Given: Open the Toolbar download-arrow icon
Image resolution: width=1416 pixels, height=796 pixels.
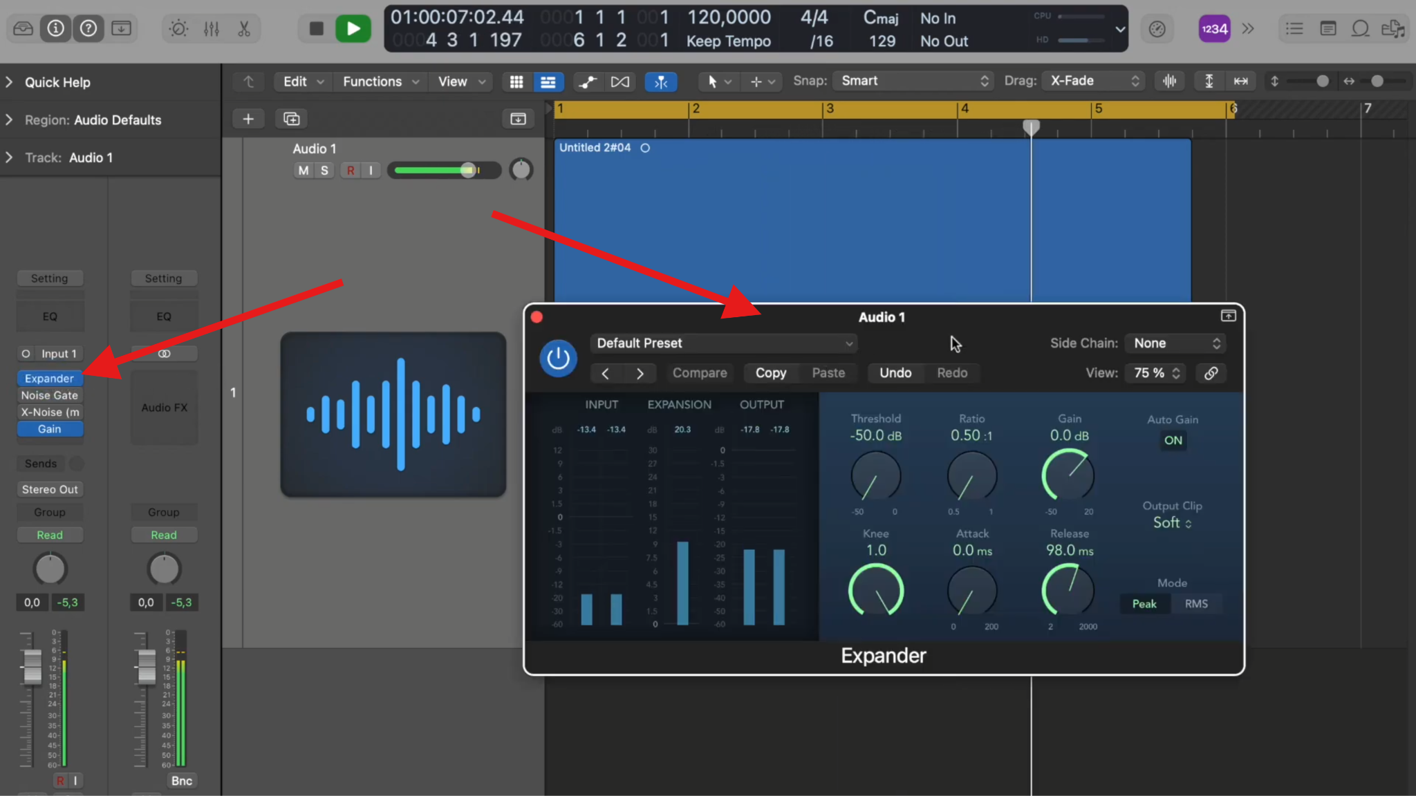Looking at the screenshot, I should [121, 28].
